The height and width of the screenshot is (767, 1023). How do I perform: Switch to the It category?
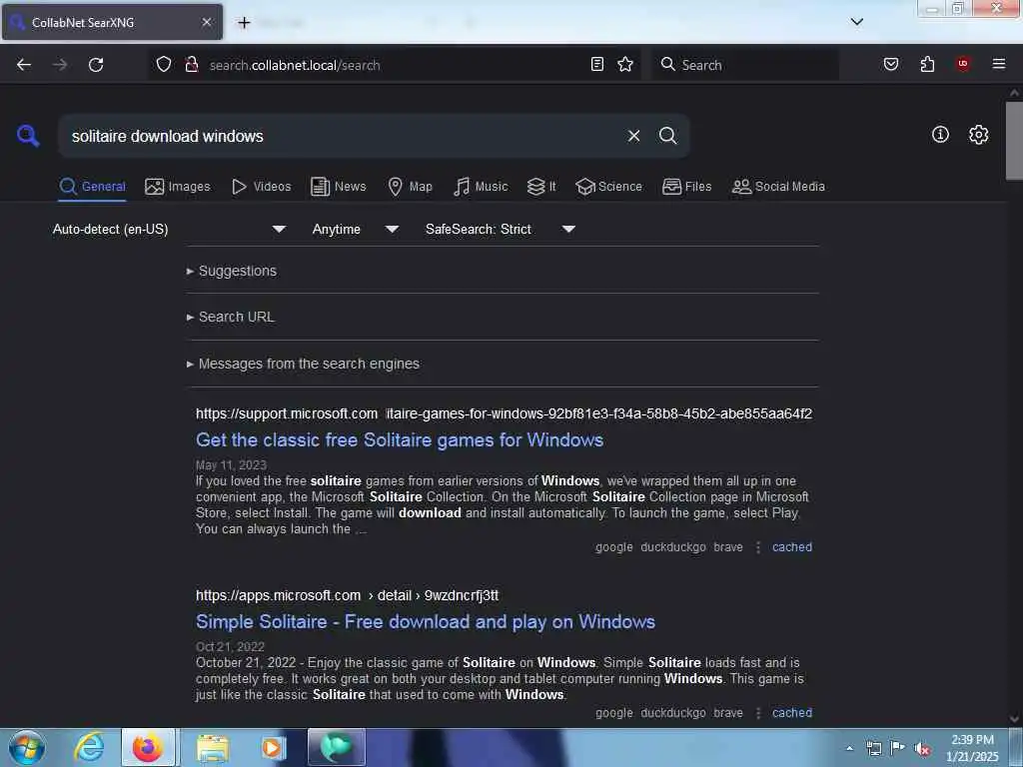[541, 187]
